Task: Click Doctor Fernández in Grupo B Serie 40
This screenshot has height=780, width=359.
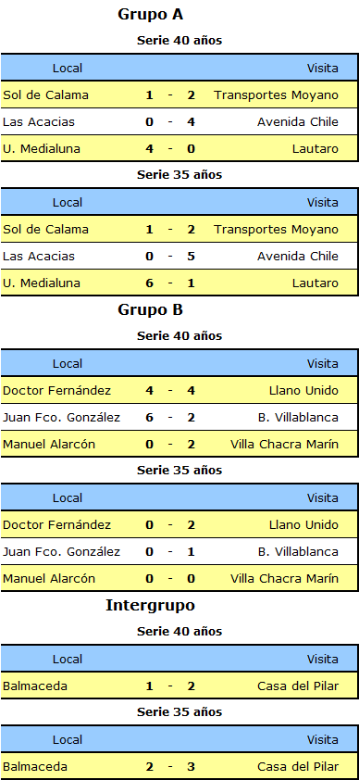Action: (x=57, y=391)
